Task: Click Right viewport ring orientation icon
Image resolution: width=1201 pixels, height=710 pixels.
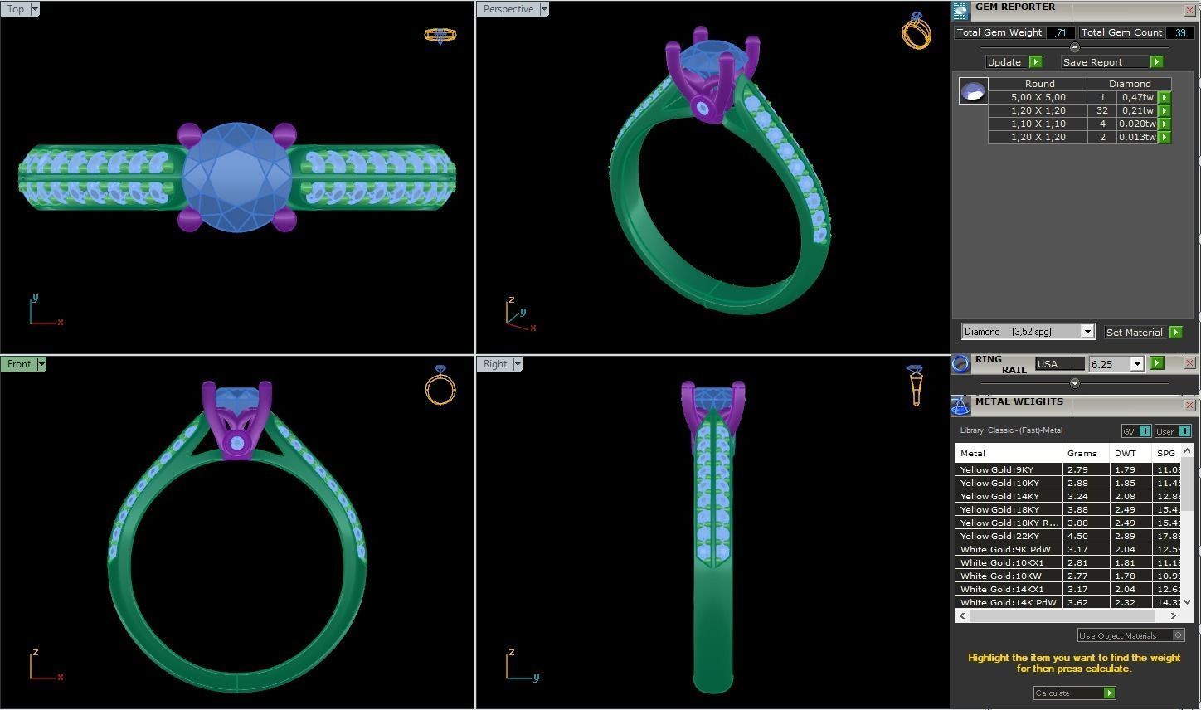Action: pos(915,386)
